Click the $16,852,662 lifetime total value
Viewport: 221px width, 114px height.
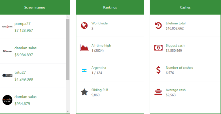click(x=175, y=28)
